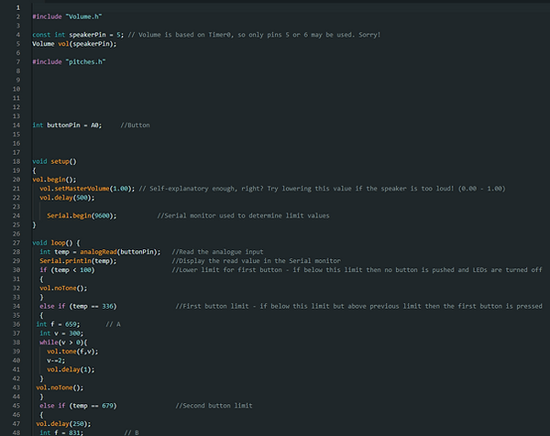Click line number 5 in the gutter
The width and height of the screenshot is (550, 436).
tap(17, 44)
